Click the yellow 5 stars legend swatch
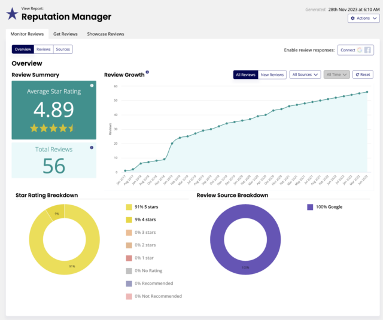 (x=129, y=207)
